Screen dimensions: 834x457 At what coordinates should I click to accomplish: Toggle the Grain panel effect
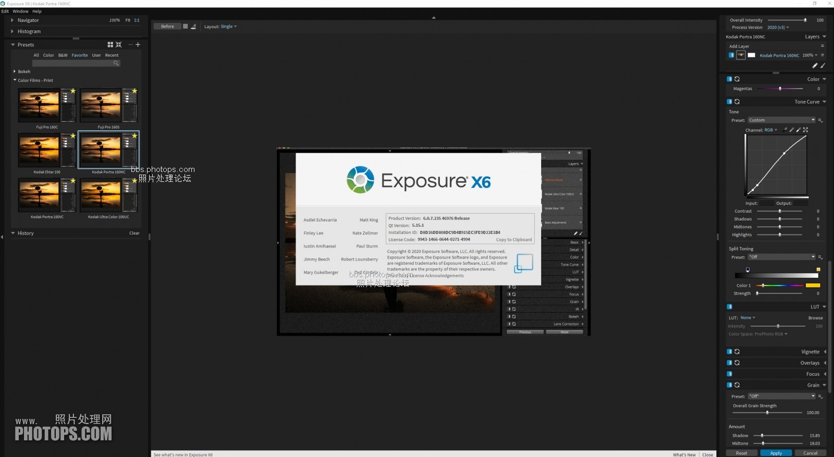[x=729, y=385]
